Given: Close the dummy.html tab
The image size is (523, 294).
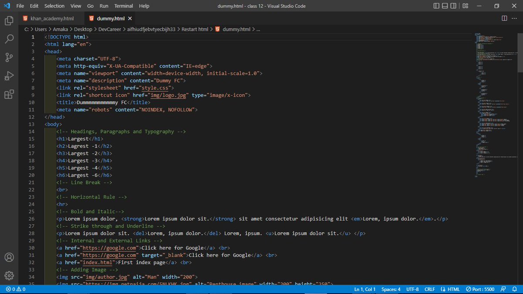Looking at the screenshot, I should 130,19.
